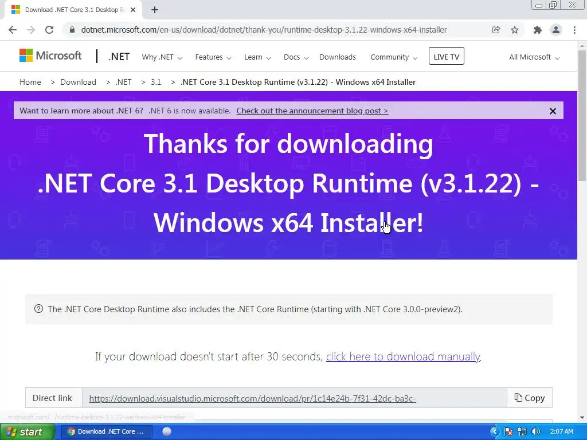Reload the page with the refresh icon
Image resolution: width=587 pixels, height=440 pixels.
pyautogui.click(x=49, y=30)
